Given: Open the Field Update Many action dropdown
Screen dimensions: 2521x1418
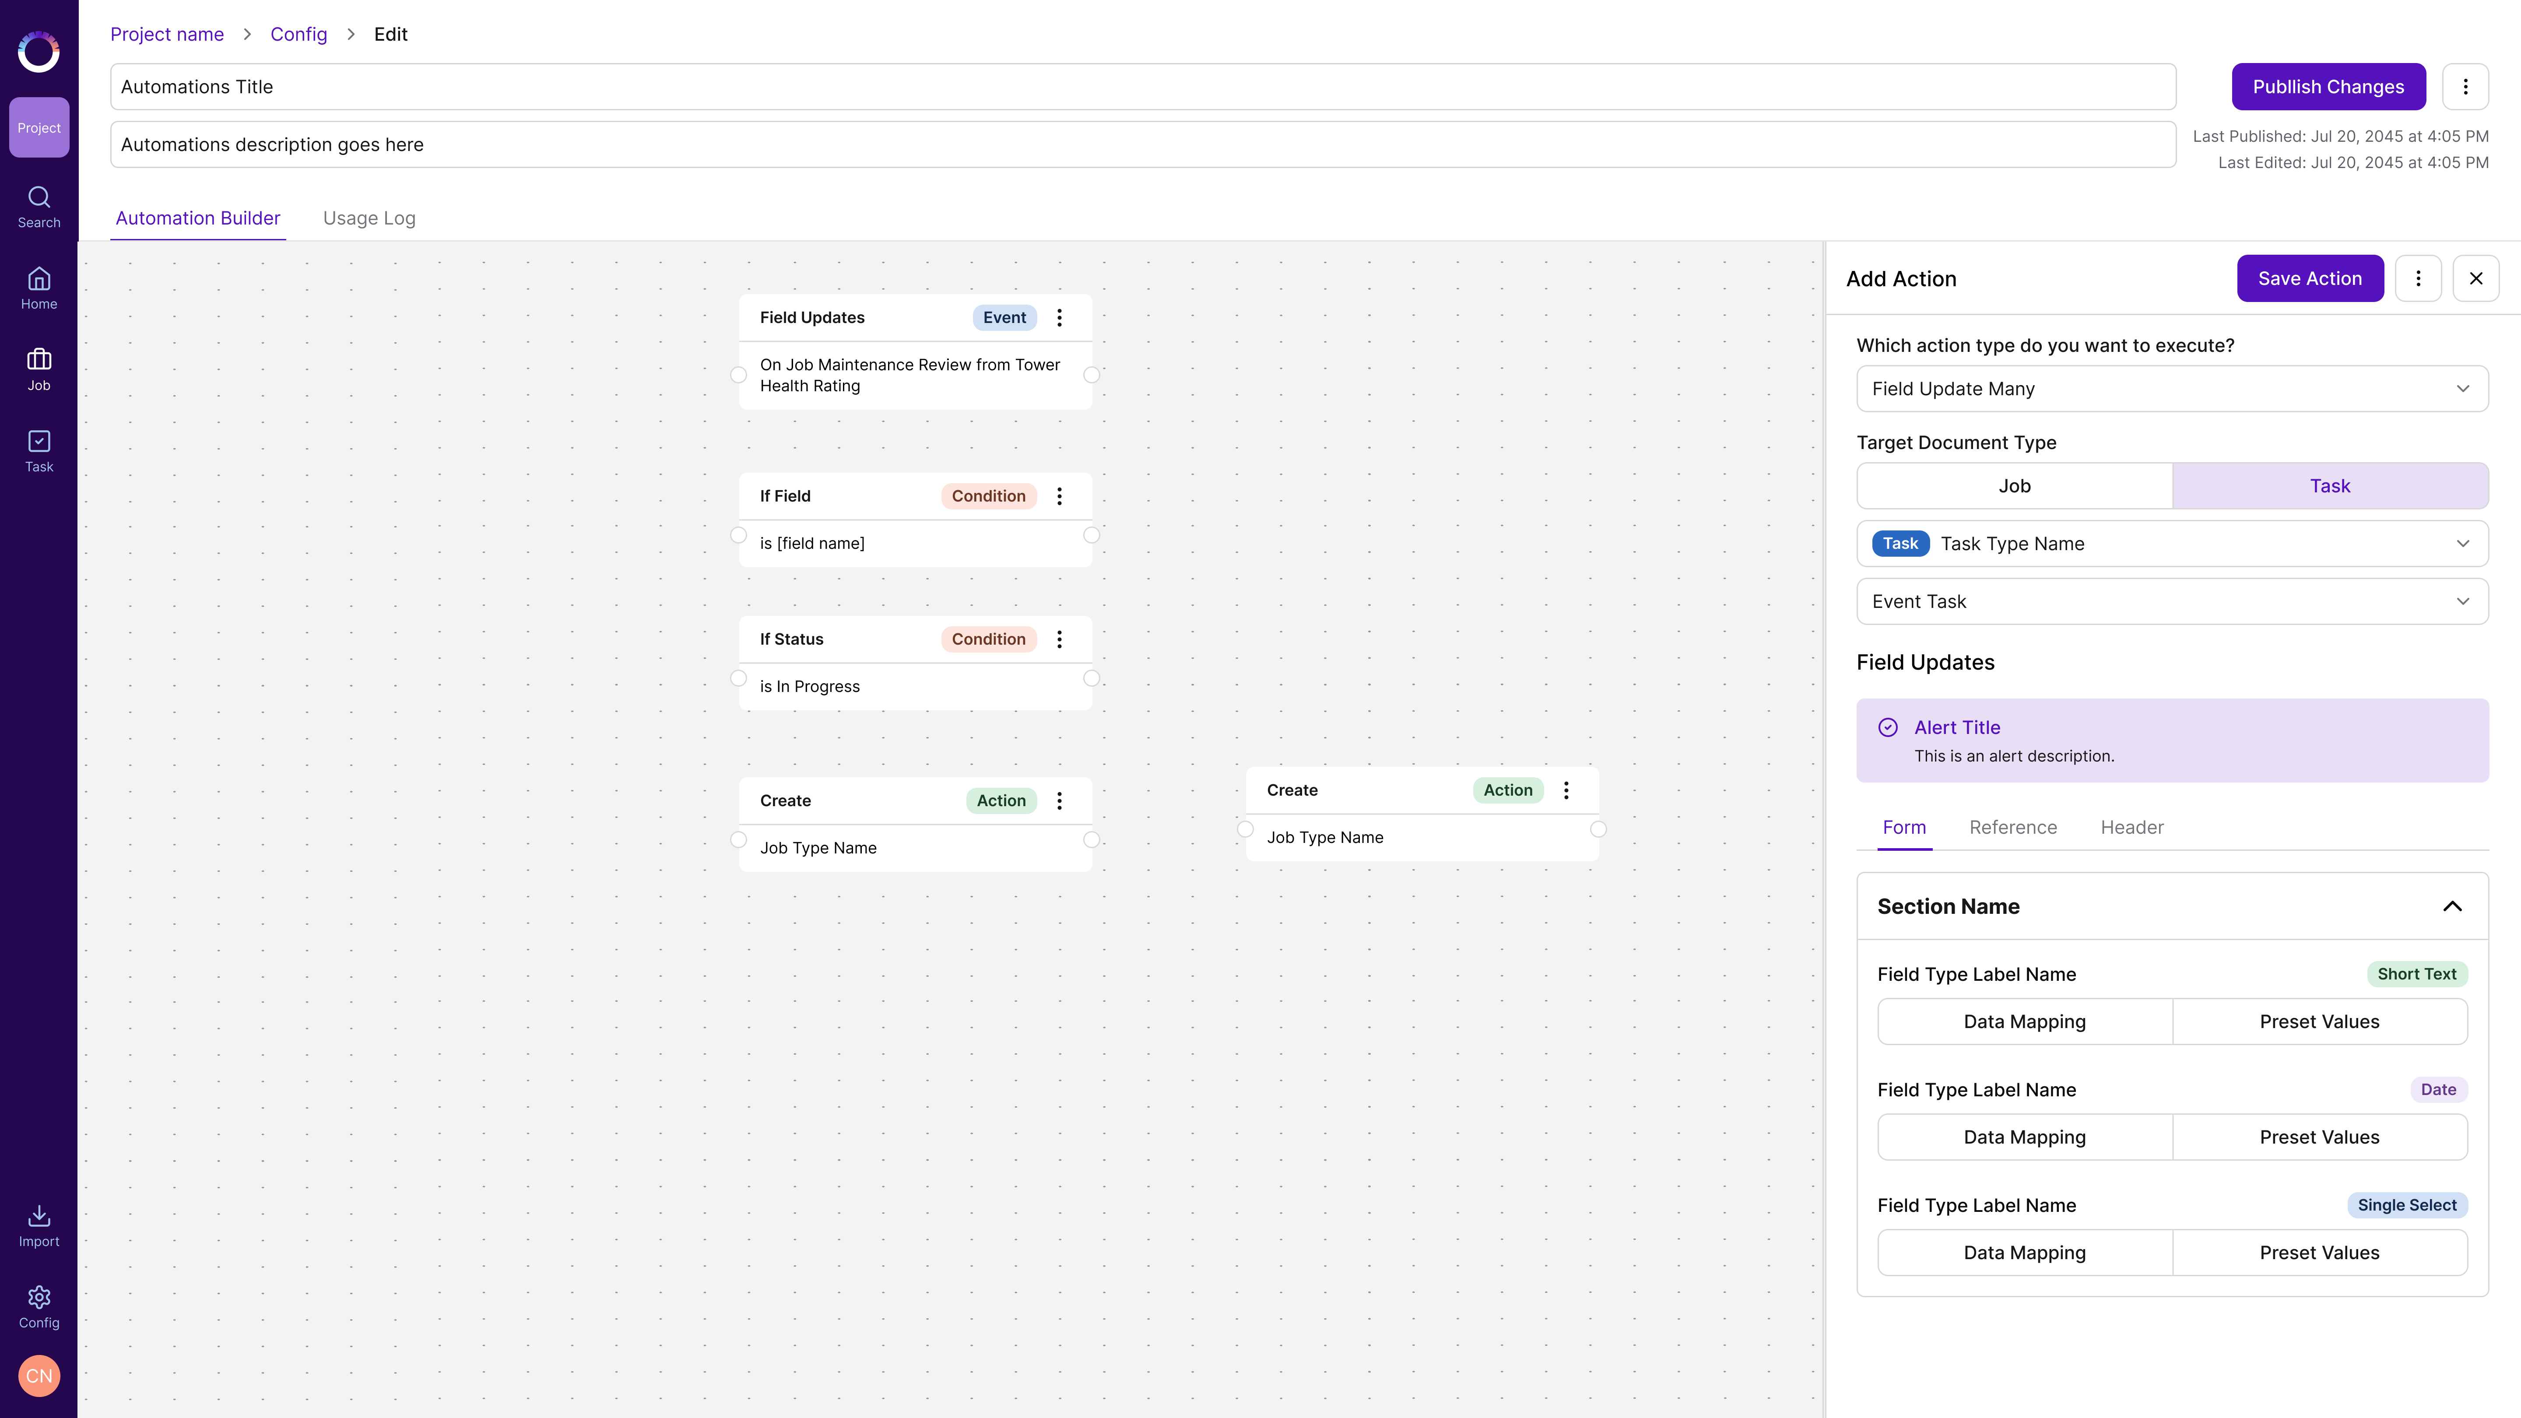Looking at the screenshot, I should pos(2173,389).
